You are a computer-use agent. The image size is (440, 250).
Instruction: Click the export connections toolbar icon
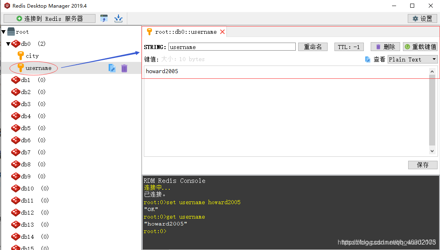click(x=104, y=19)
